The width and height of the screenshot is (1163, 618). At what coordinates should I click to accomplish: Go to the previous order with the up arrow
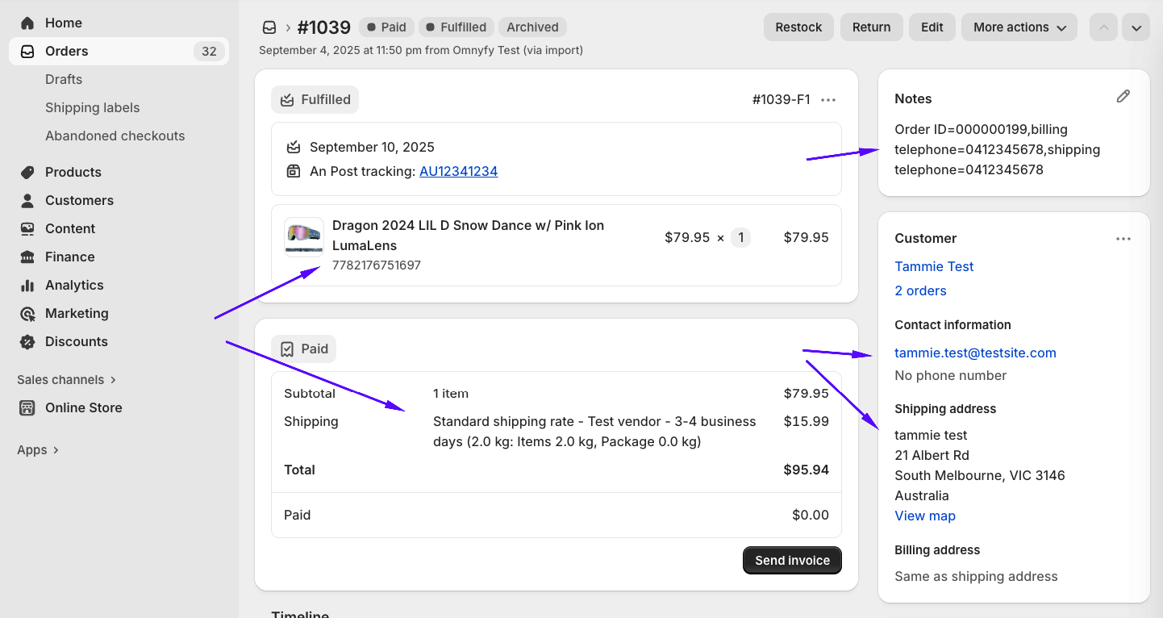tap(1104, 27)
